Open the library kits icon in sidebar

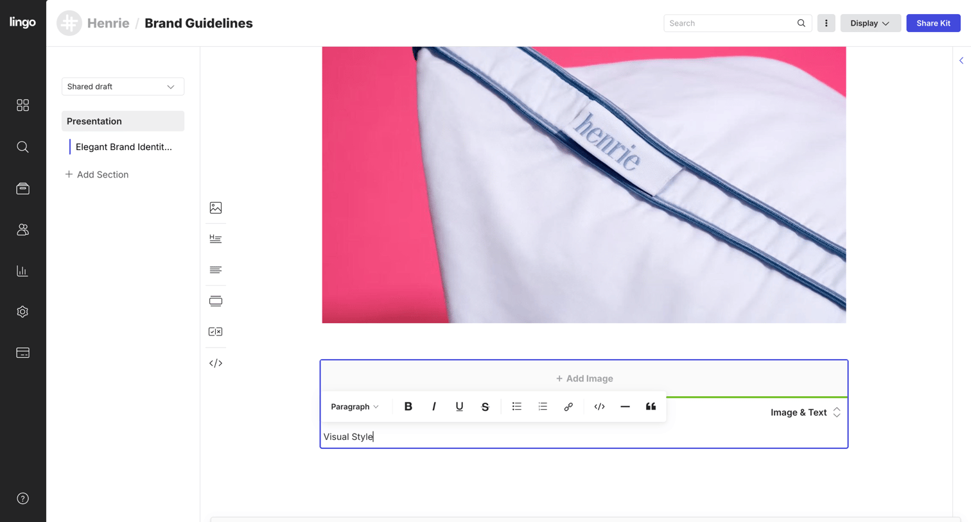pyautogui.click(x=22, y=189)
